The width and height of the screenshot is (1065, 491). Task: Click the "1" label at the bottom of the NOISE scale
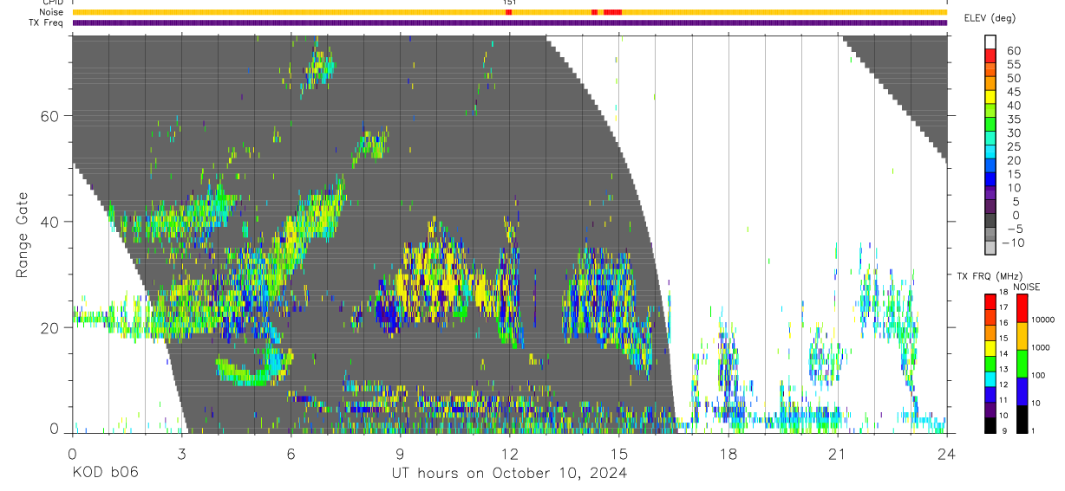coord(1033,431)
